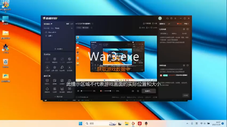Open stream settings gear beside connect button
Image resolution: width=227 pixels, height=127 pixels.
click(x=138, y=91)
